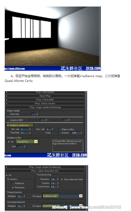Click the Contrast base value field
This screenshot has height=212, width=131.
pyautogui.click(x=54, y=187)
